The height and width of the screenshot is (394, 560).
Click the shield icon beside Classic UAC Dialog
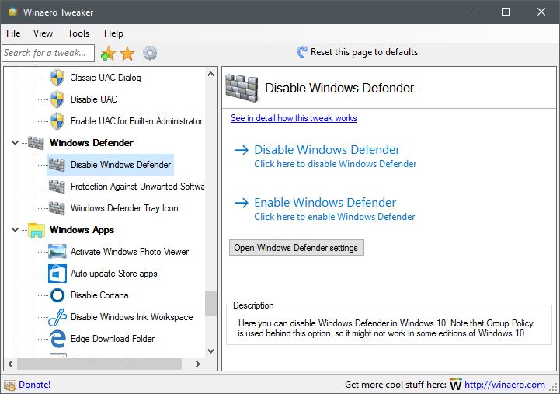57,78
